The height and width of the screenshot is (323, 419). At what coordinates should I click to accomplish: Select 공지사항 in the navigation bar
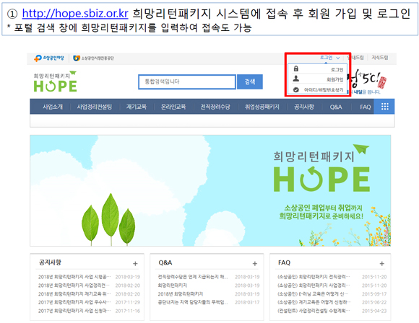[304, 107]
